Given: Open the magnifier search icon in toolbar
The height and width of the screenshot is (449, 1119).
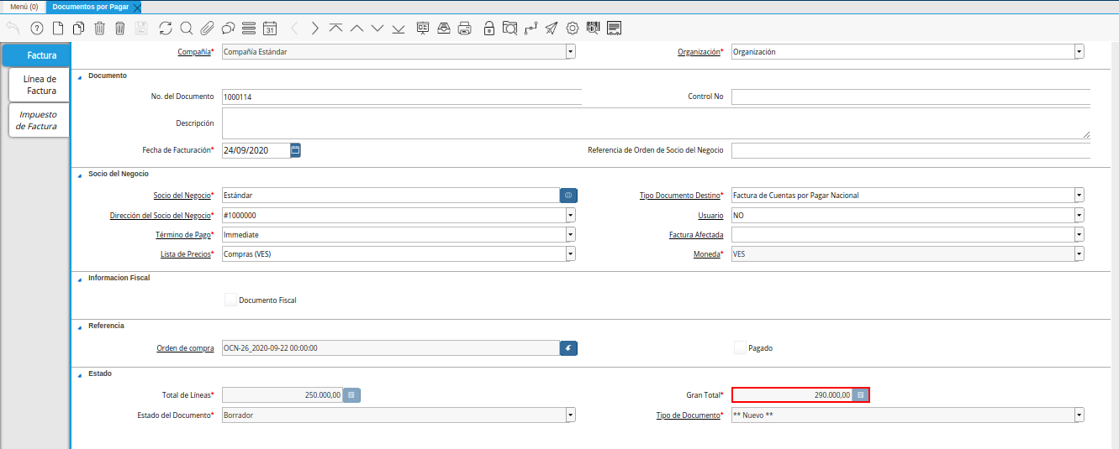Looking at the screenshot, I should click(x=186, y=28).
